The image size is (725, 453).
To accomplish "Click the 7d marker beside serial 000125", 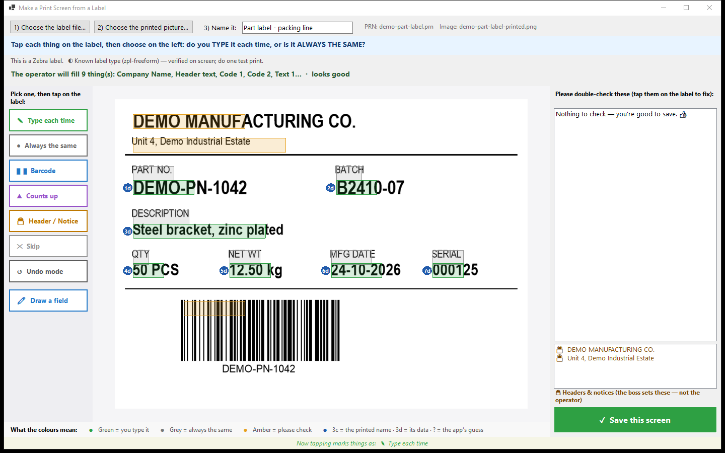I will coord(427,270).
